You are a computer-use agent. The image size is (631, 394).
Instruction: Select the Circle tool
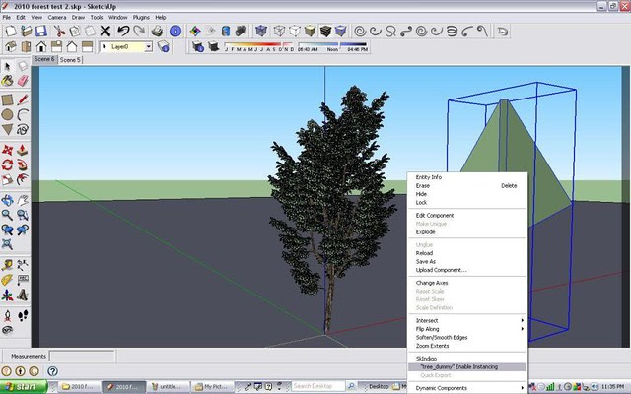coord(7,114)
